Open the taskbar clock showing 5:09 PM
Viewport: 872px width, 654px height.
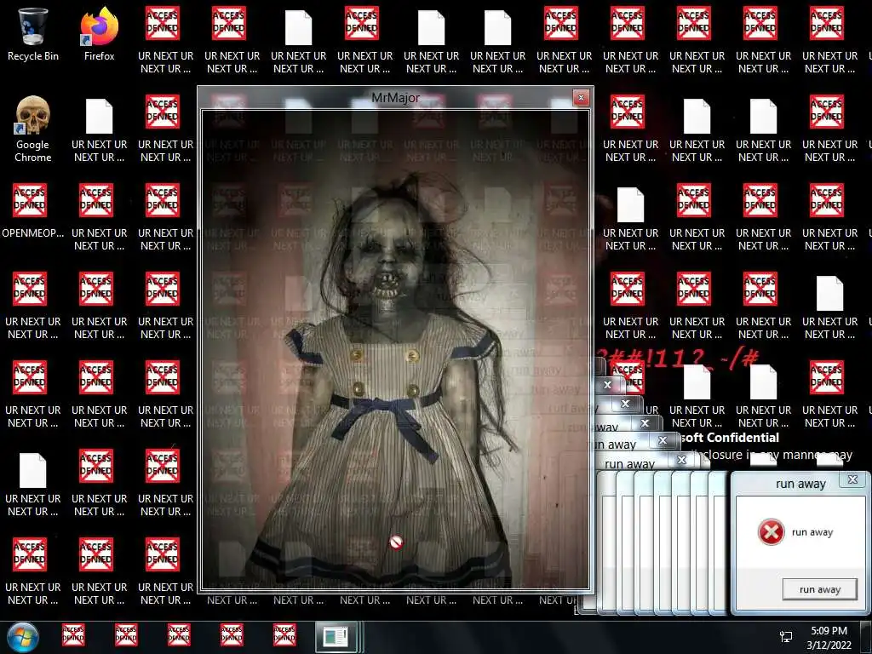[x=829, y=631]
